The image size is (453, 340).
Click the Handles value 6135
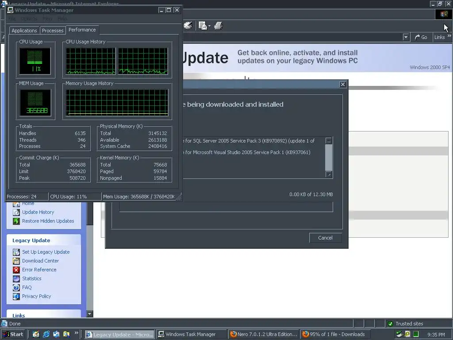(x=80, y=133)
